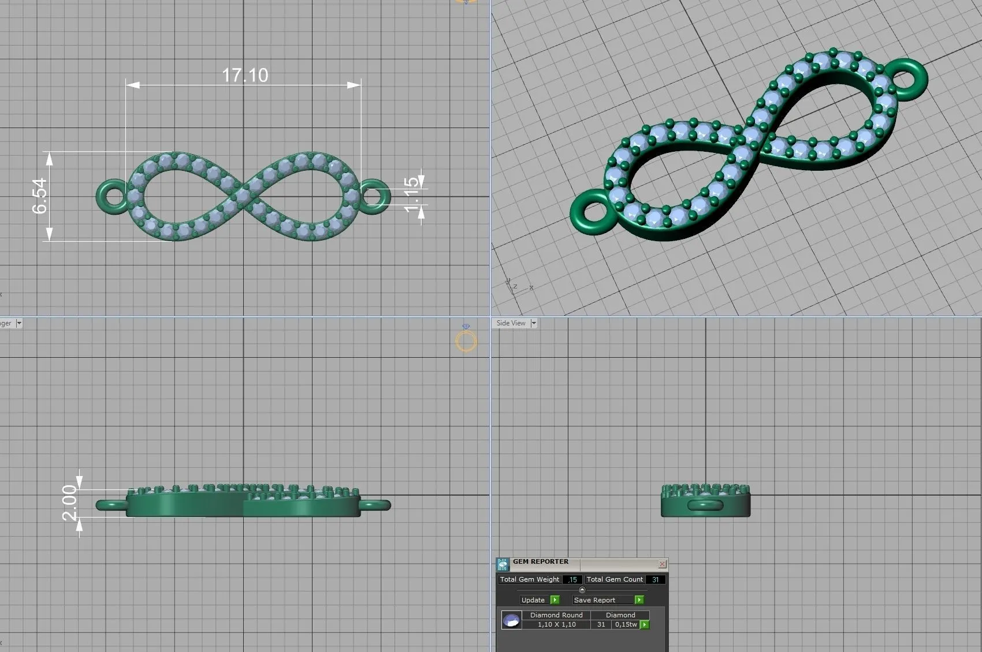Click the Gem Reporter panel icon
Screen dimensions: 982x652
(503, 564)
